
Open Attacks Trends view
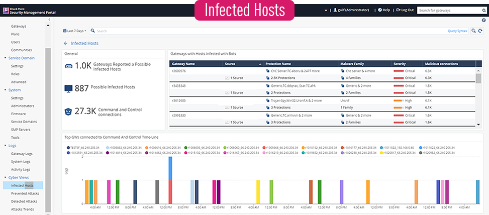coord(23,209)
